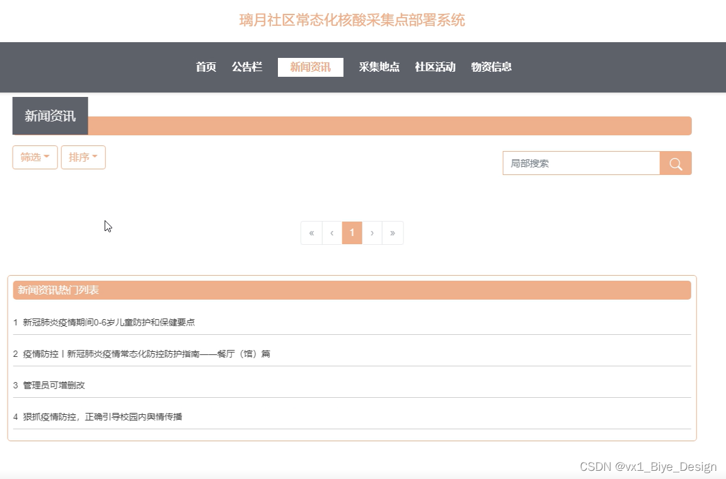Open the 筛选 filter dropdown
Viewport: 726px width, 479px height.
pos(35,157)
